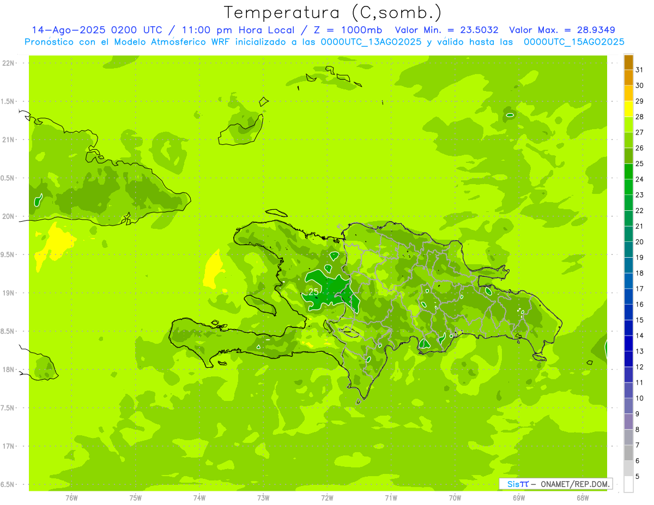
Task: Click the 'SisTT - ONAMET/REP.DOM.' credit label
Action: click(556, 484)
